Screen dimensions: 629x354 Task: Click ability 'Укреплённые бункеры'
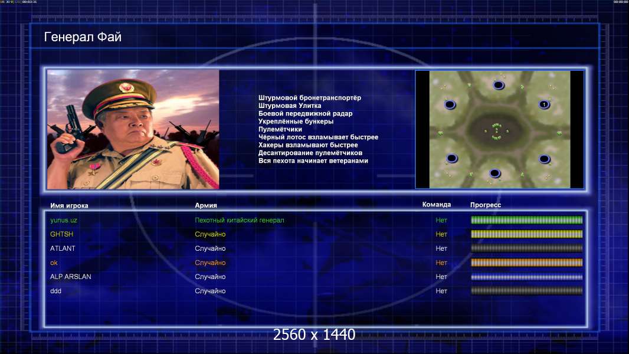pos(296,121)
